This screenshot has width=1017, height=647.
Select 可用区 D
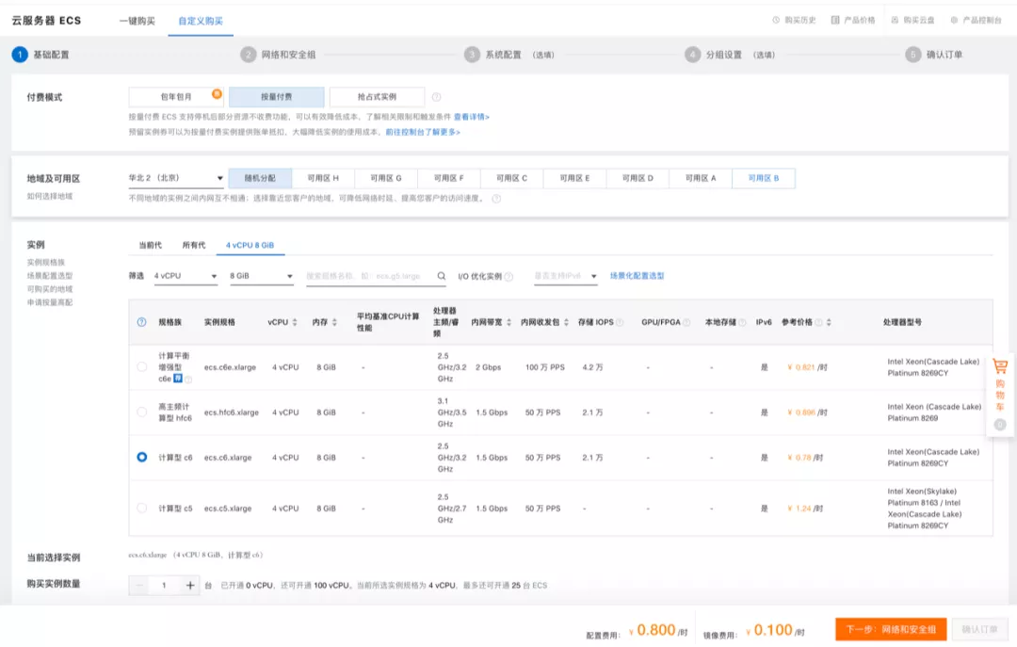coord(638,178)
